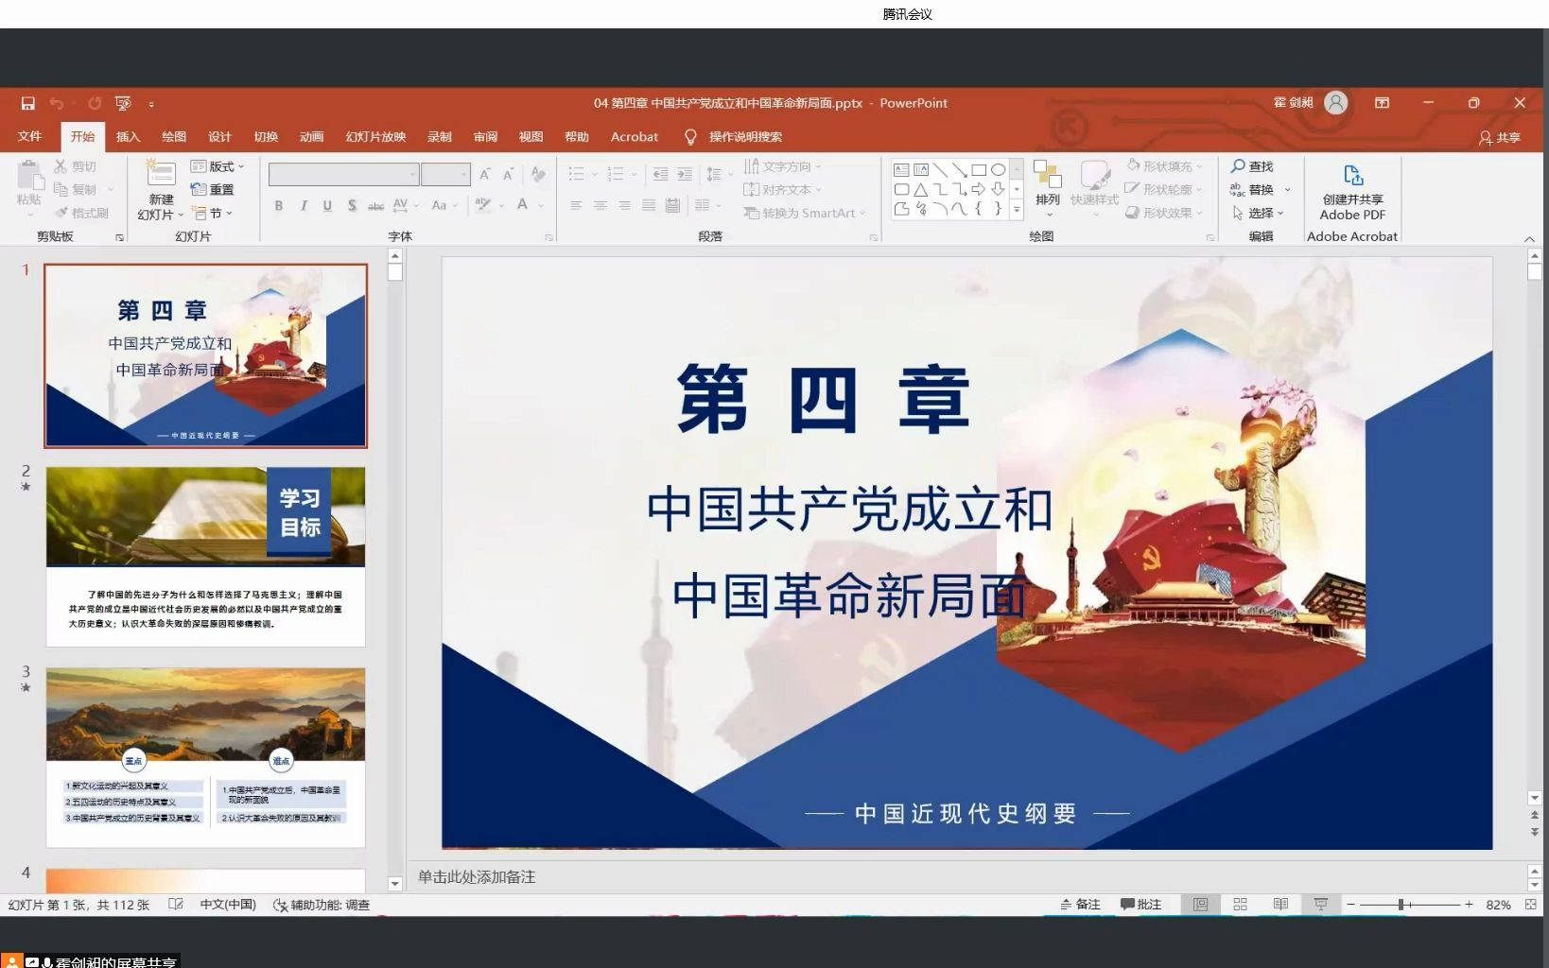The width and height of the screenshot is (1549, 968).
Task: Click the numbered list icon
Action: coord(616,174)
